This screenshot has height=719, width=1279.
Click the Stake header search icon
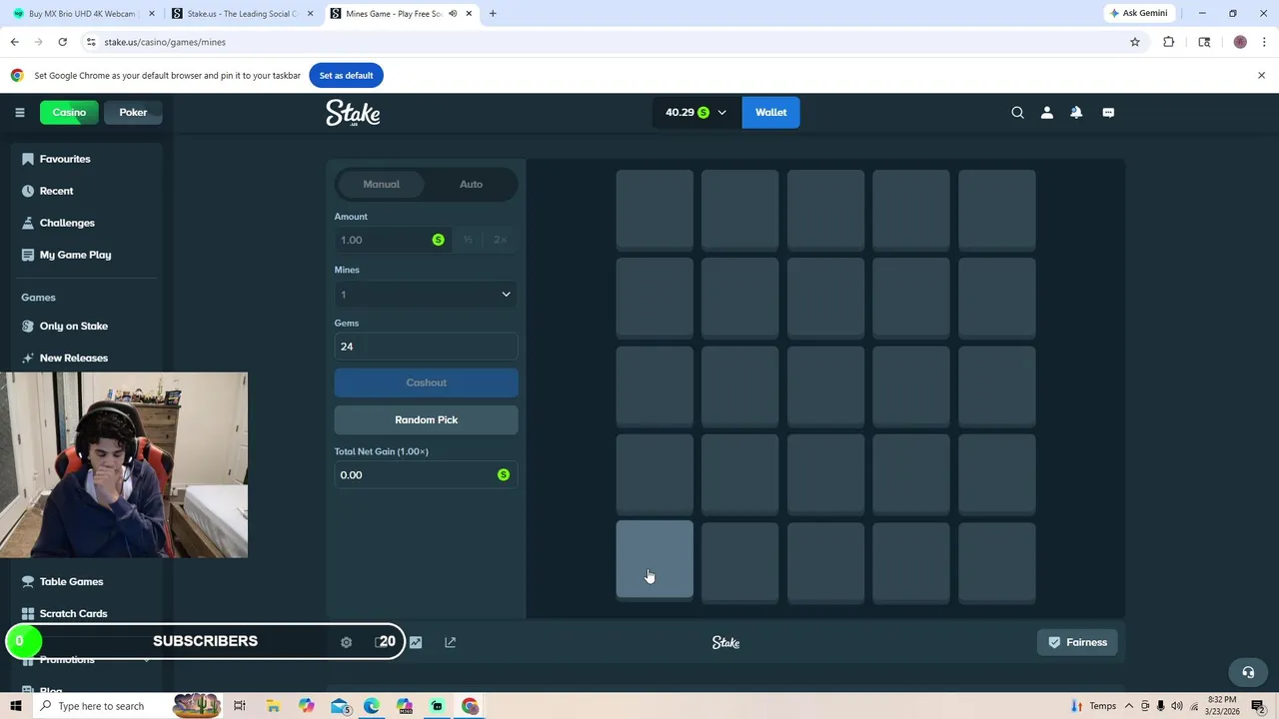click(x=1017, y=113)
